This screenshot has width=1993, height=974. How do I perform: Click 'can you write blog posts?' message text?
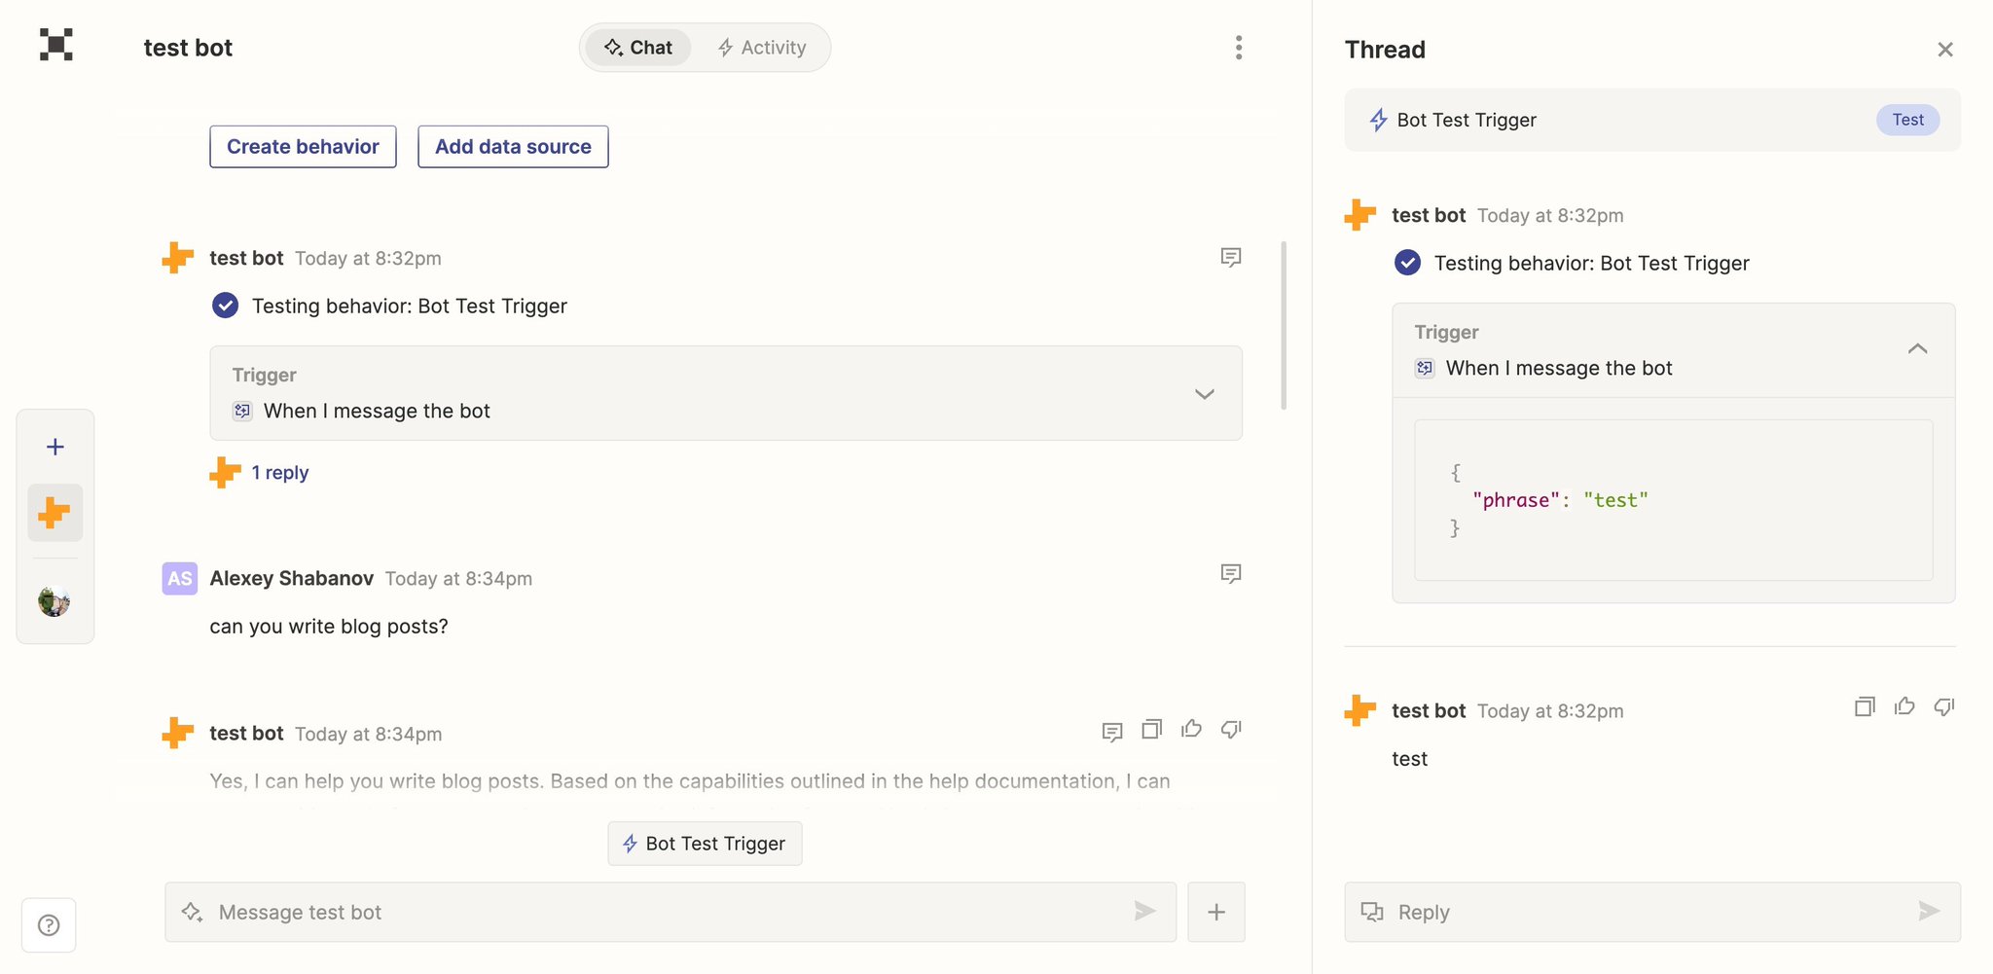tap(329, 627)
